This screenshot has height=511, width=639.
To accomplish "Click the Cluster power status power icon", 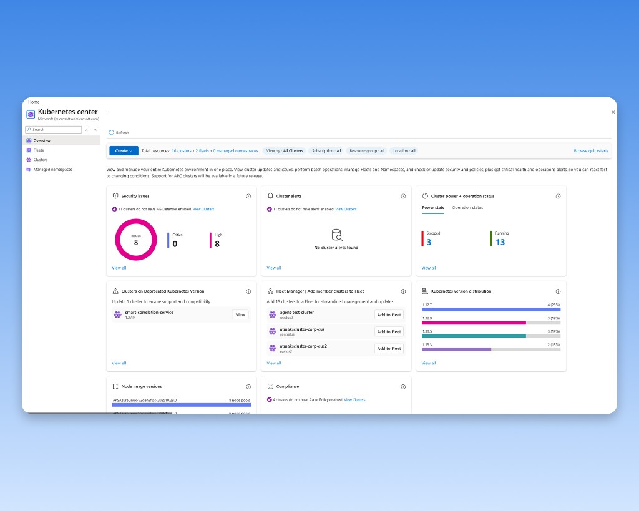I will click(x=425, y=196).
